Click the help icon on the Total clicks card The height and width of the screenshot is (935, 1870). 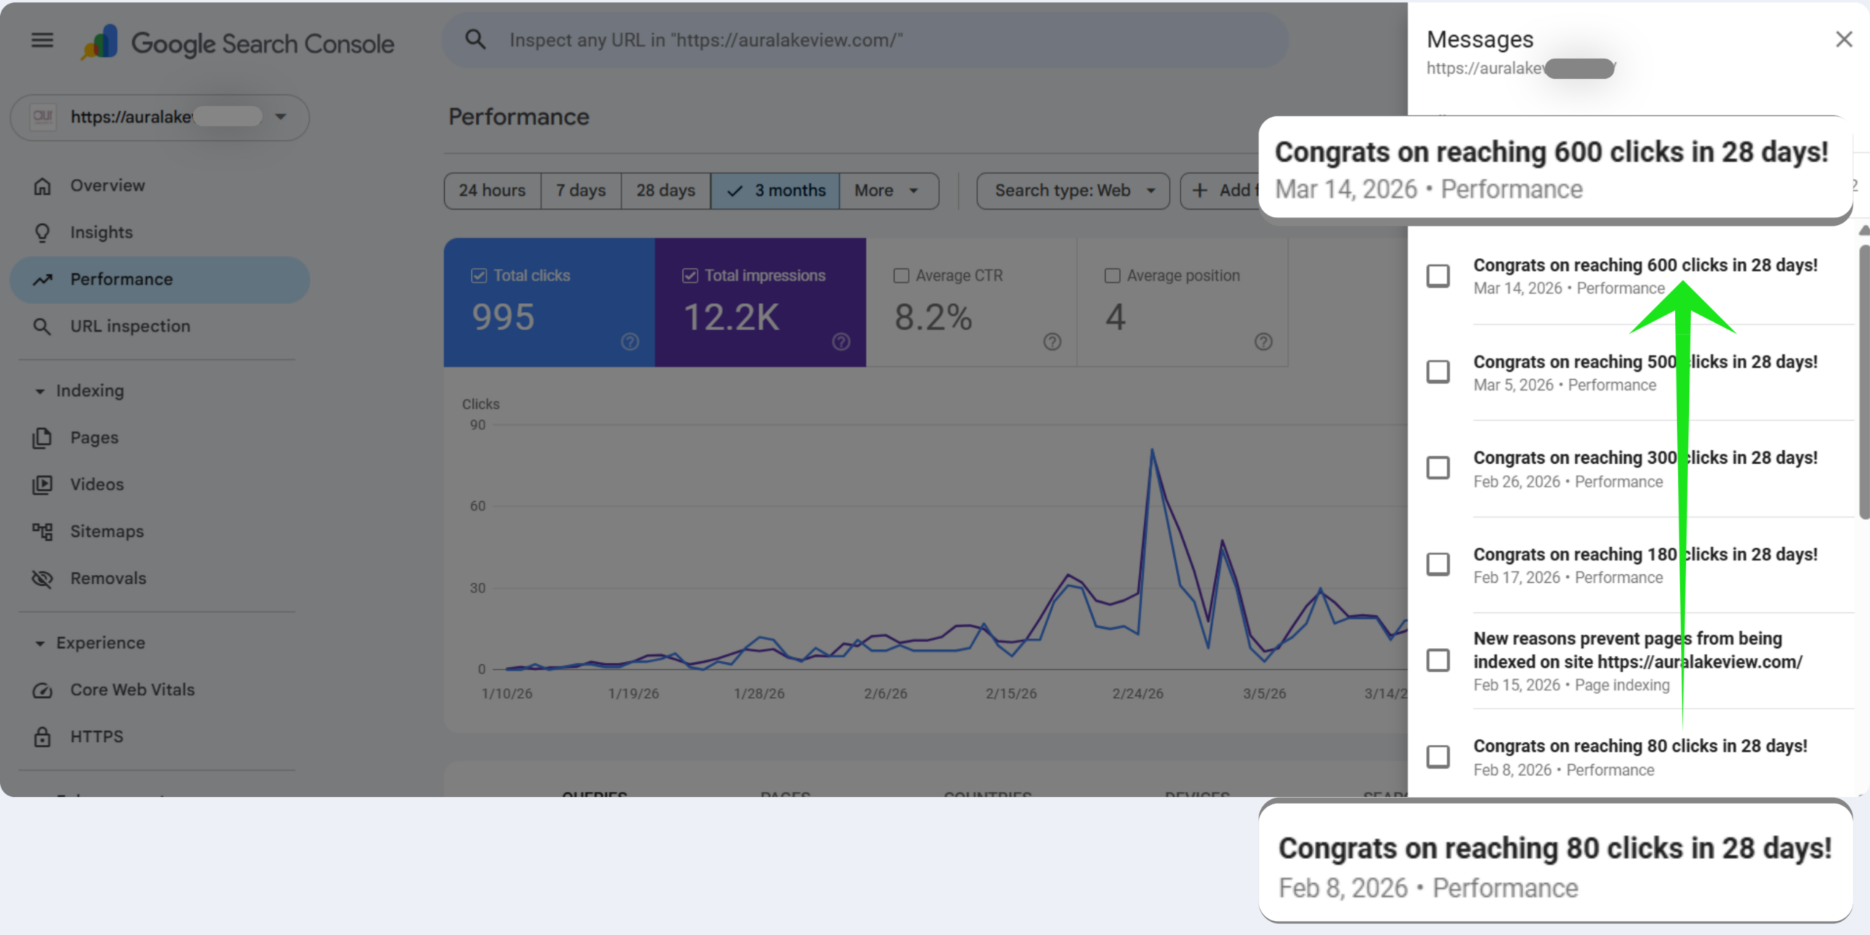pos(630,342)
